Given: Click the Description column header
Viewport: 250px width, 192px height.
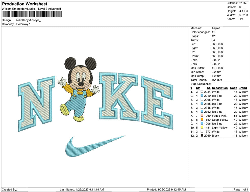Looking at the screenshot, I should 220,88.
